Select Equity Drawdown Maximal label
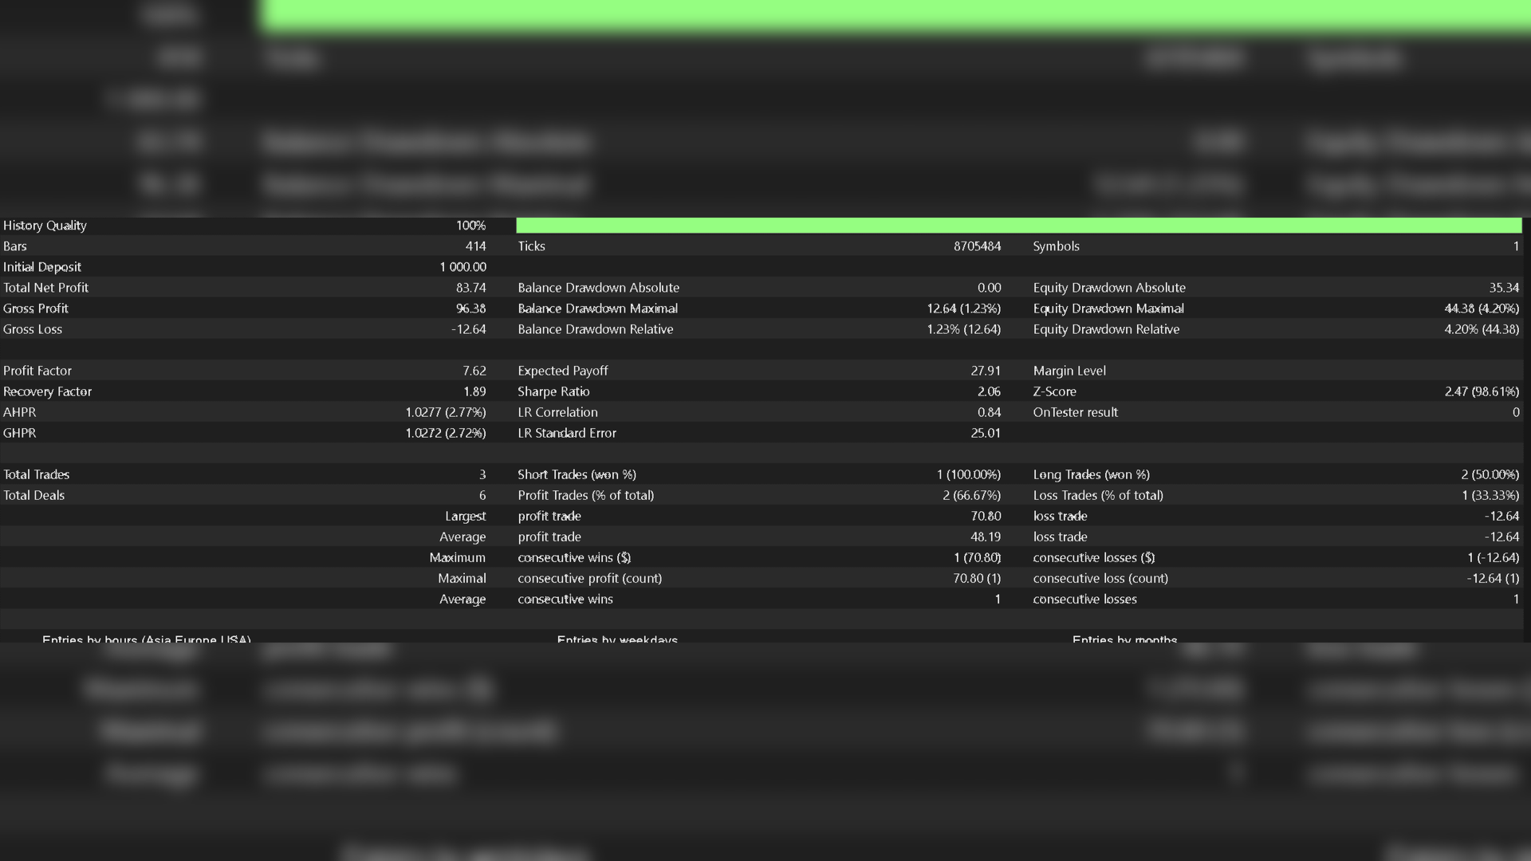Screen dimensions: 1531x861 [1108, 309]
